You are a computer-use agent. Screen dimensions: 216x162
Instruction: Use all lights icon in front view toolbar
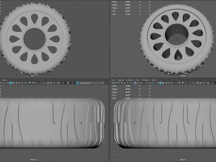(22, 83)
